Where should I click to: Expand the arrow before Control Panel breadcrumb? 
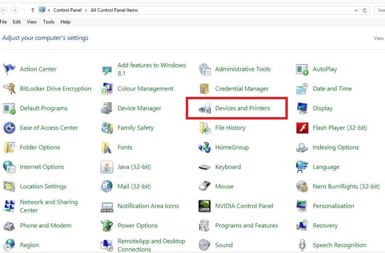click(x=49, y=10)
